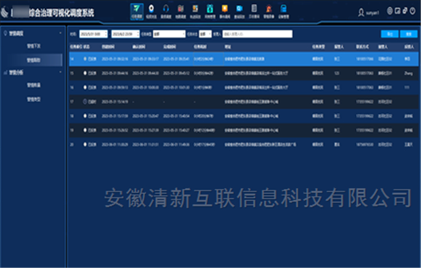
Task: Click the eye-shaped video icon in top navigation
Action: [152, 9]
